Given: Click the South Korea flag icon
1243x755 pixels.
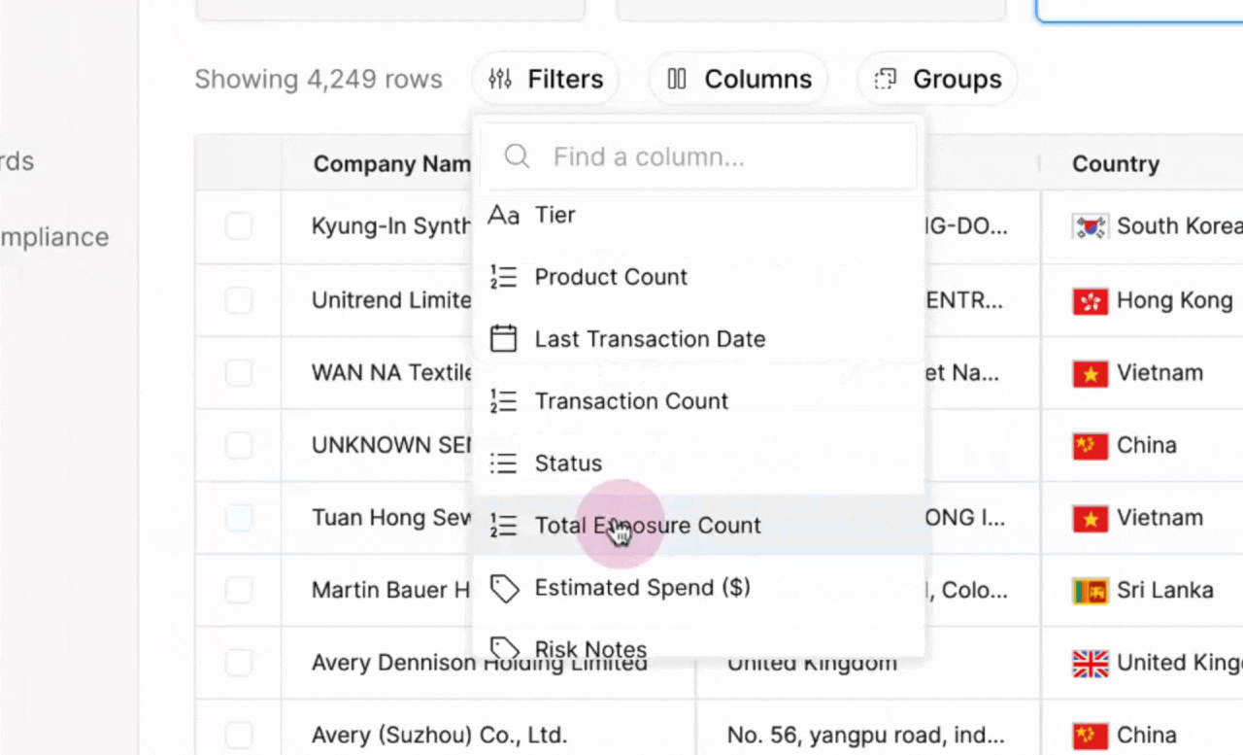Looking at the screenshot, I should [x=1090, y=226].
